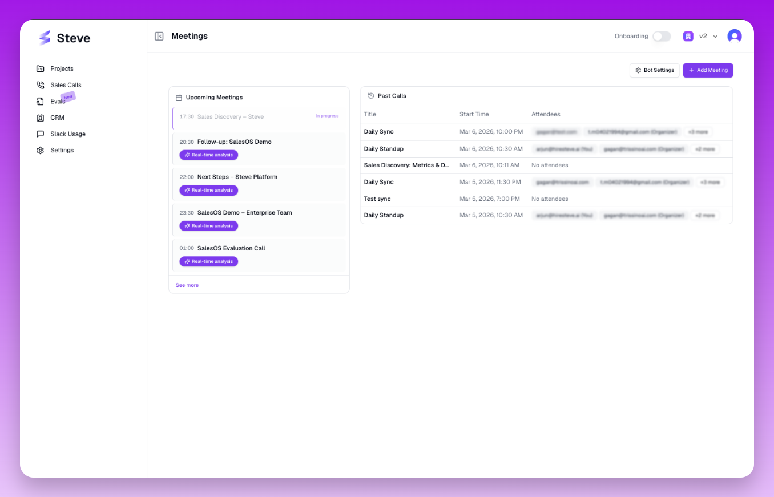
Task: Expand +3 more attendees for Mar 6 Daily Sync
Action: [x=698, y=132]
